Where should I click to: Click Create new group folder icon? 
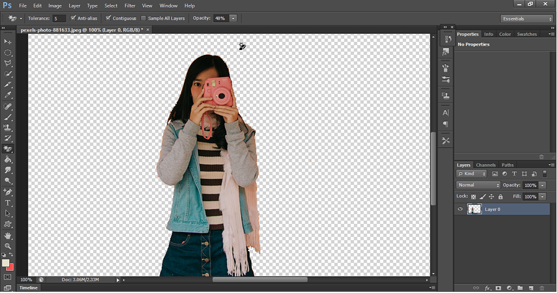point(520,289)
